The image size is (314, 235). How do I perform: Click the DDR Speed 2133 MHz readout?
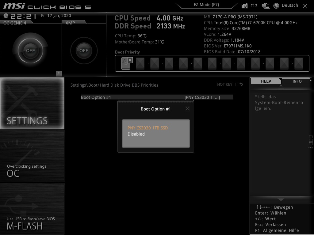(150, 26)
